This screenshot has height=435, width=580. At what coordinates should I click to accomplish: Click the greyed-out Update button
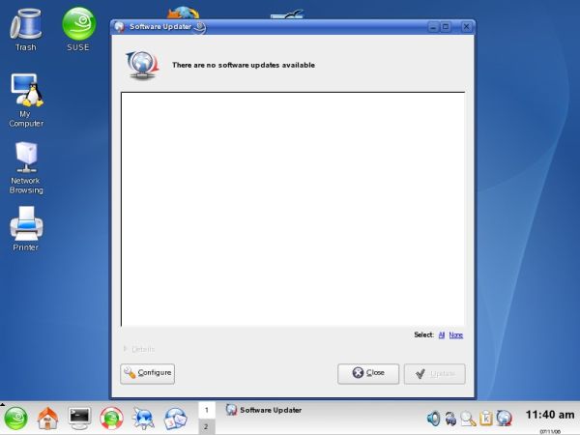[x=435, y=373]
